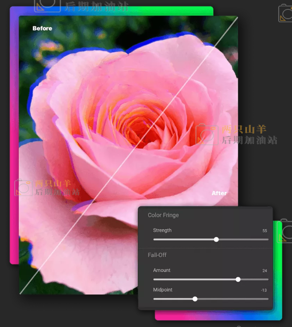This screenshot has width=292, height=327.
Task: Select the Color Fringe section header
Action: 163,215
